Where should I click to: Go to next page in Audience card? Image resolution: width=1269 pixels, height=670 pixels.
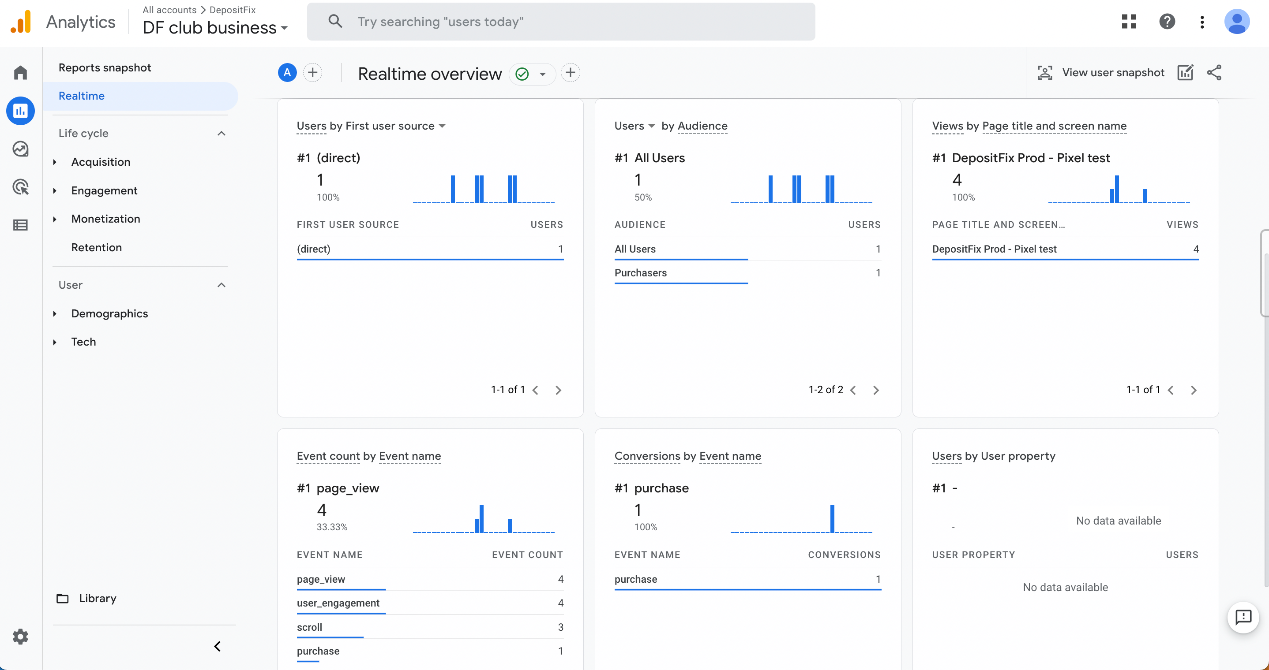tap(876, 390)
